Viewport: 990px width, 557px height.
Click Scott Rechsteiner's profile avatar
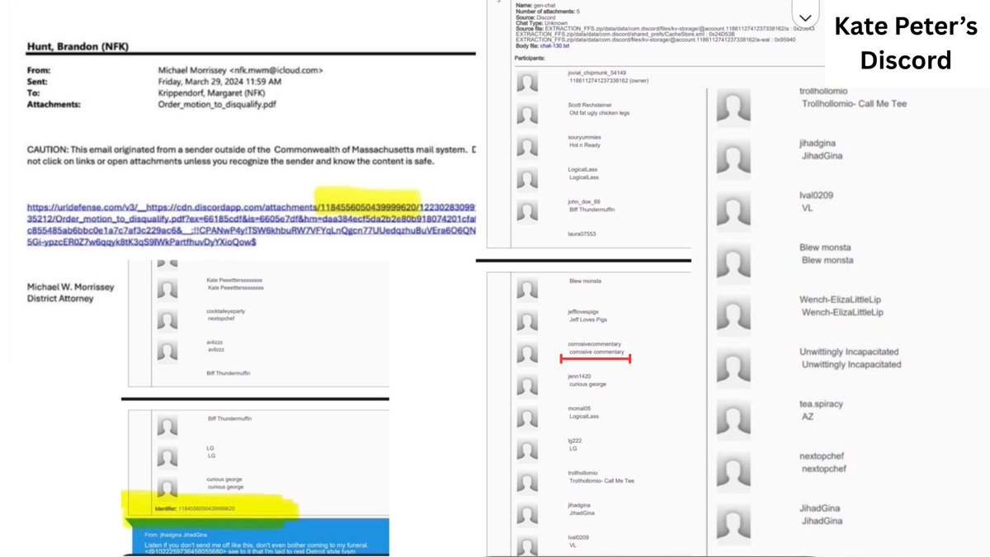tap(527, 113)
